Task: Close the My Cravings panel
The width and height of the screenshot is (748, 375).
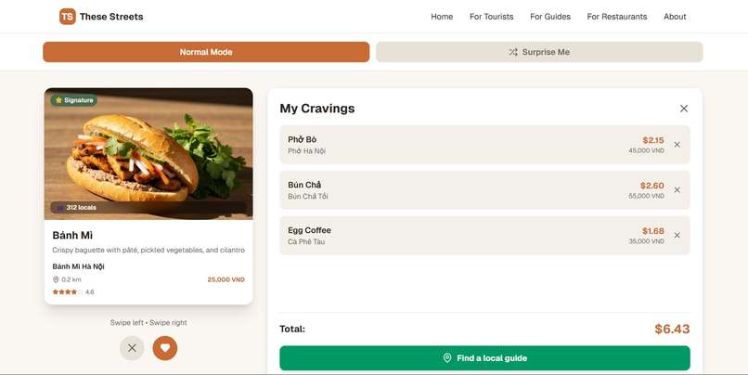Action: 684,109
